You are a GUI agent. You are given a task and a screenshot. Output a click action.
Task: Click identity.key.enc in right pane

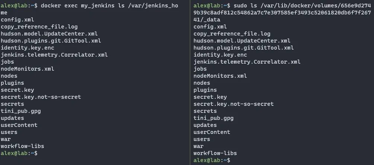[220, 55]
